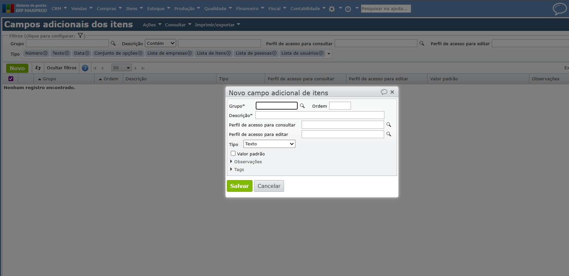The height and width of the screenshot is (276, 569).
Task: Open lookup for Perfil de acesso para editar
Action: coord(389,134)
